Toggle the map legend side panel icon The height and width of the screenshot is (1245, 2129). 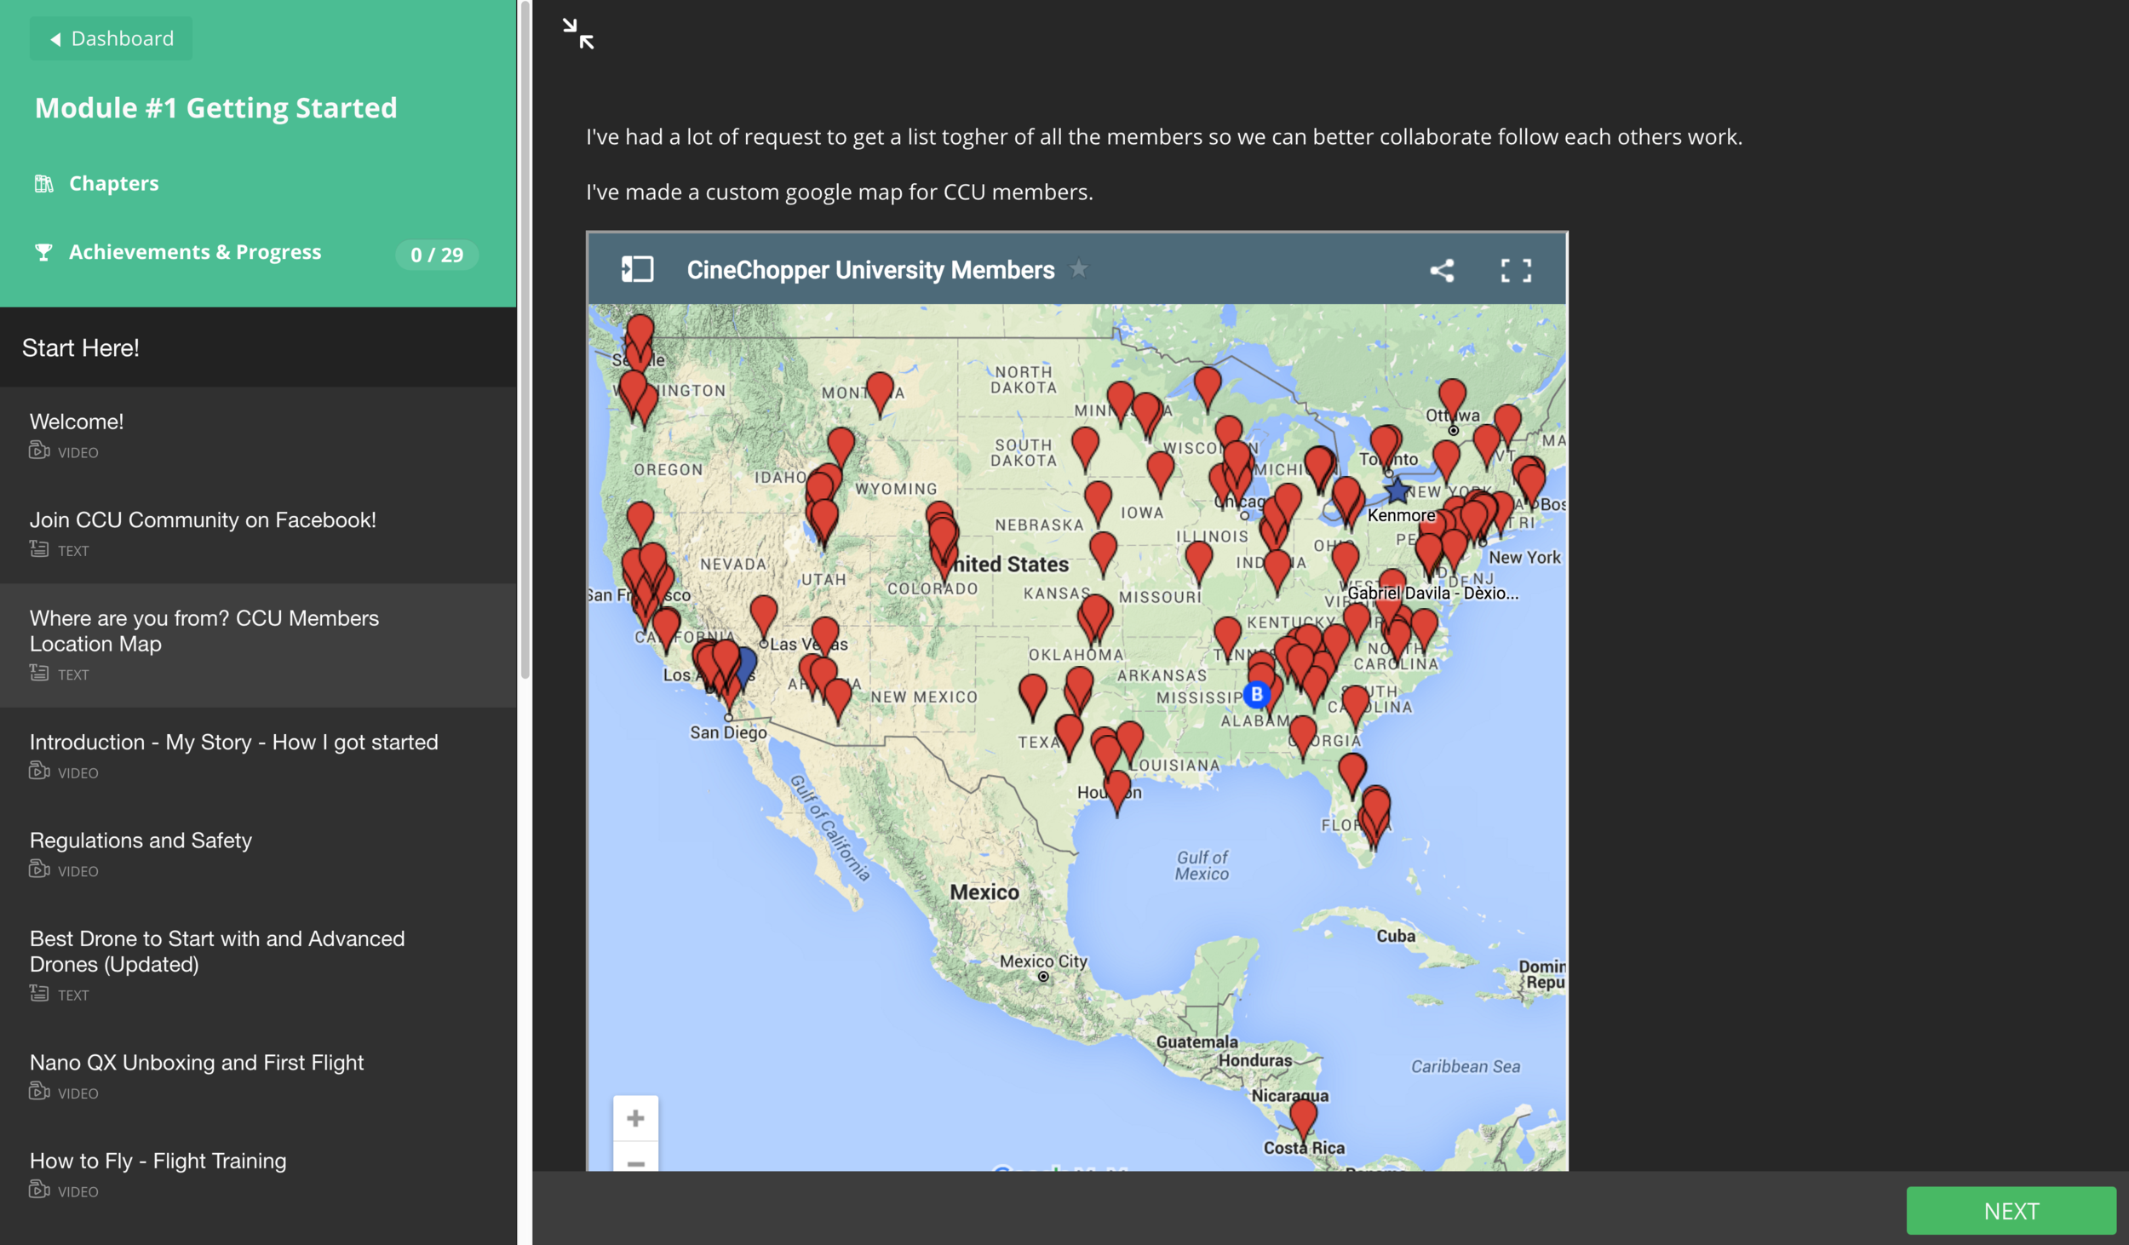[637, 270]
